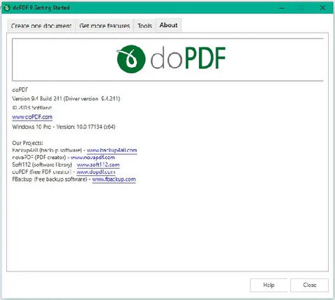
Task: Click the doPDF wordmark in the banner
Action: [x=188, y=58]
